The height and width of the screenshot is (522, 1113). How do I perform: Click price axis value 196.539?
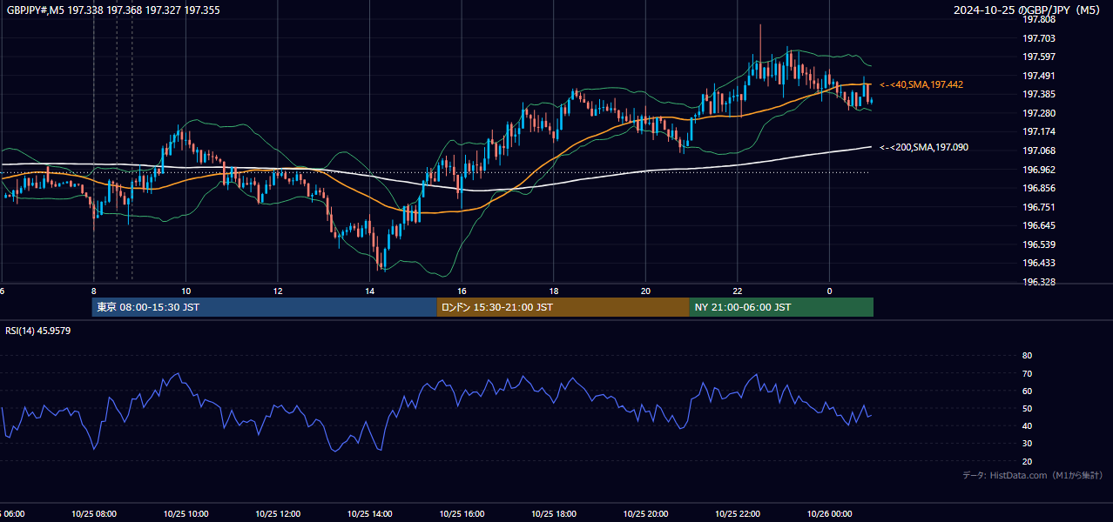[1039, 244]
